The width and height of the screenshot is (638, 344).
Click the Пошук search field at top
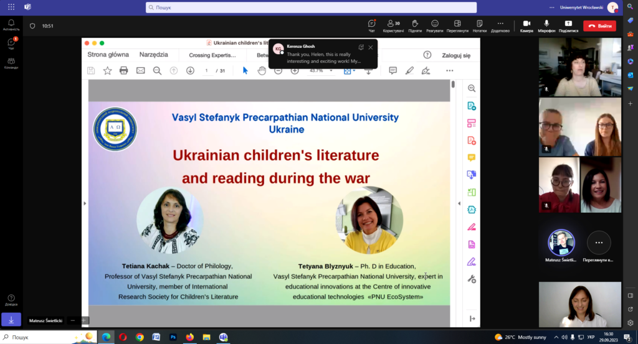point(312,7)
